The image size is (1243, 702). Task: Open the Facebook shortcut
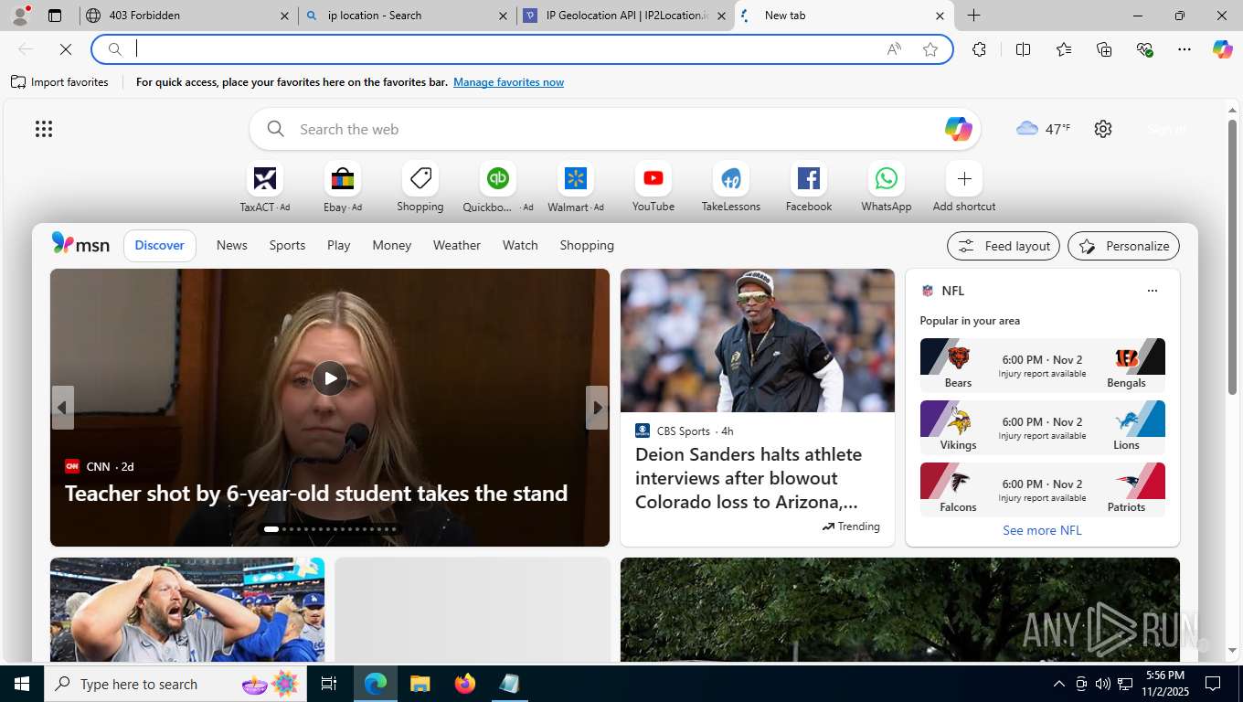click(809, 187)
